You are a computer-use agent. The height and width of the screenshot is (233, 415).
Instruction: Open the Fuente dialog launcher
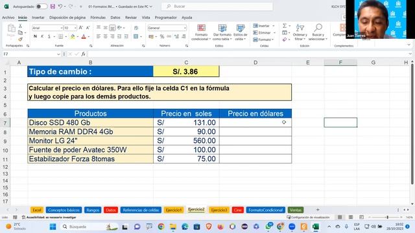point(91,46)
